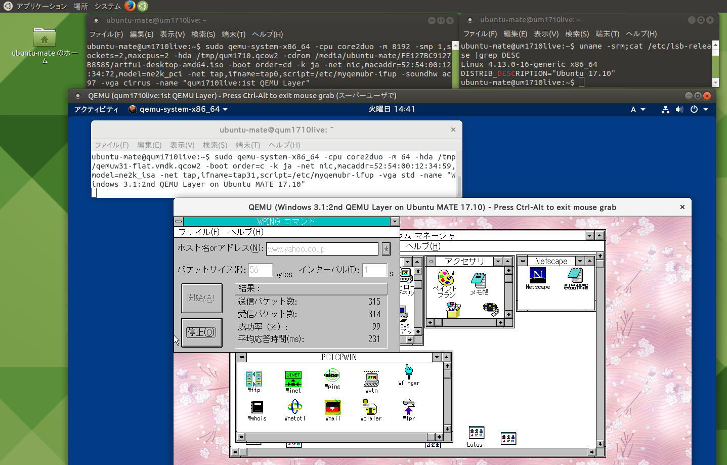Open the host address dropdown in WPING
The image size is (727, 465).
(386, 248)
